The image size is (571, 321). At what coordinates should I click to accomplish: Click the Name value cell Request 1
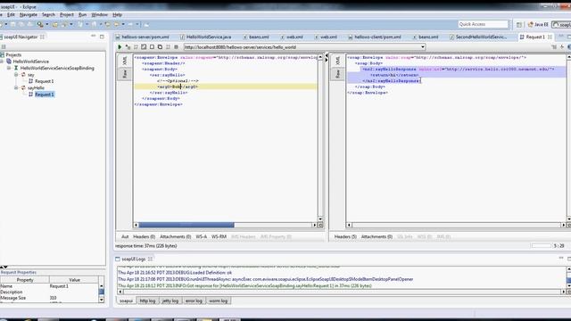coord(74,286)
